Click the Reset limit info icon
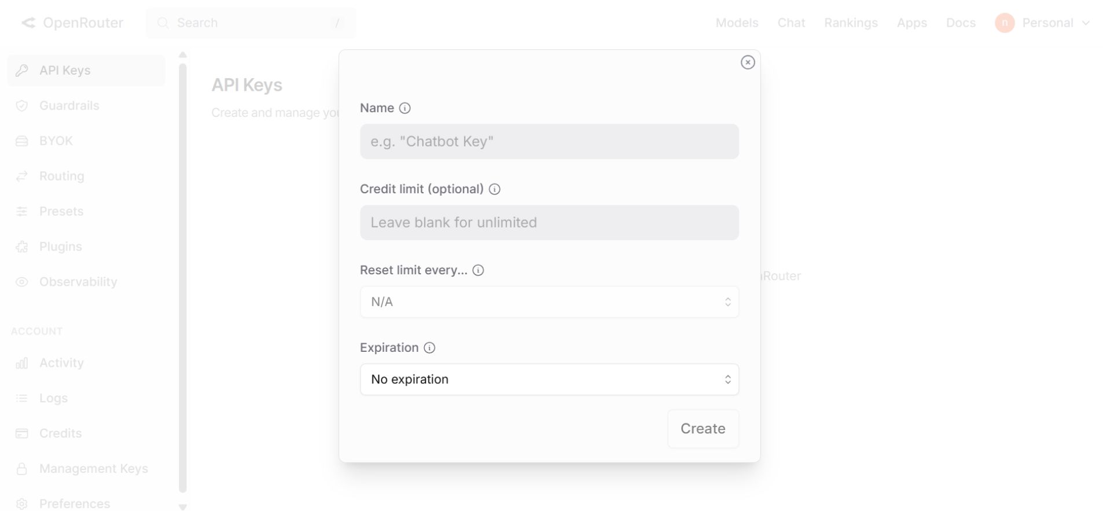 (x=479, y=270)
